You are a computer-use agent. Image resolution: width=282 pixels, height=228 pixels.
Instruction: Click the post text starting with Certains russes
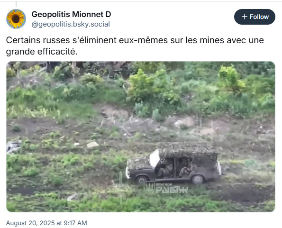click(x=135, y=46)
